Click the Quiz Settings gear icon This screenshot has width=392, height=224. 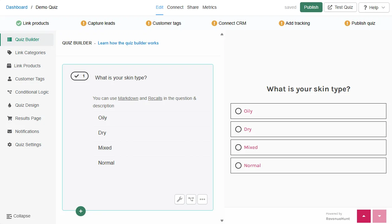pyautogui.click(x=9, y=145)
